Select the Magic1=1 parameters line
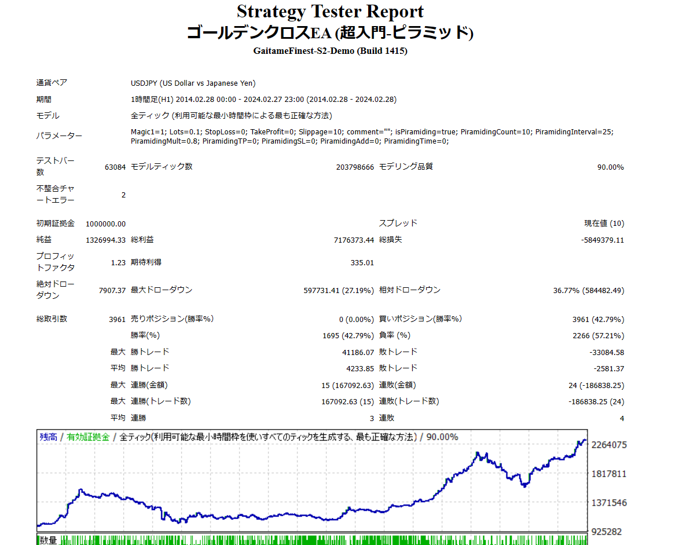675x545 pixels. coord(372,132)
